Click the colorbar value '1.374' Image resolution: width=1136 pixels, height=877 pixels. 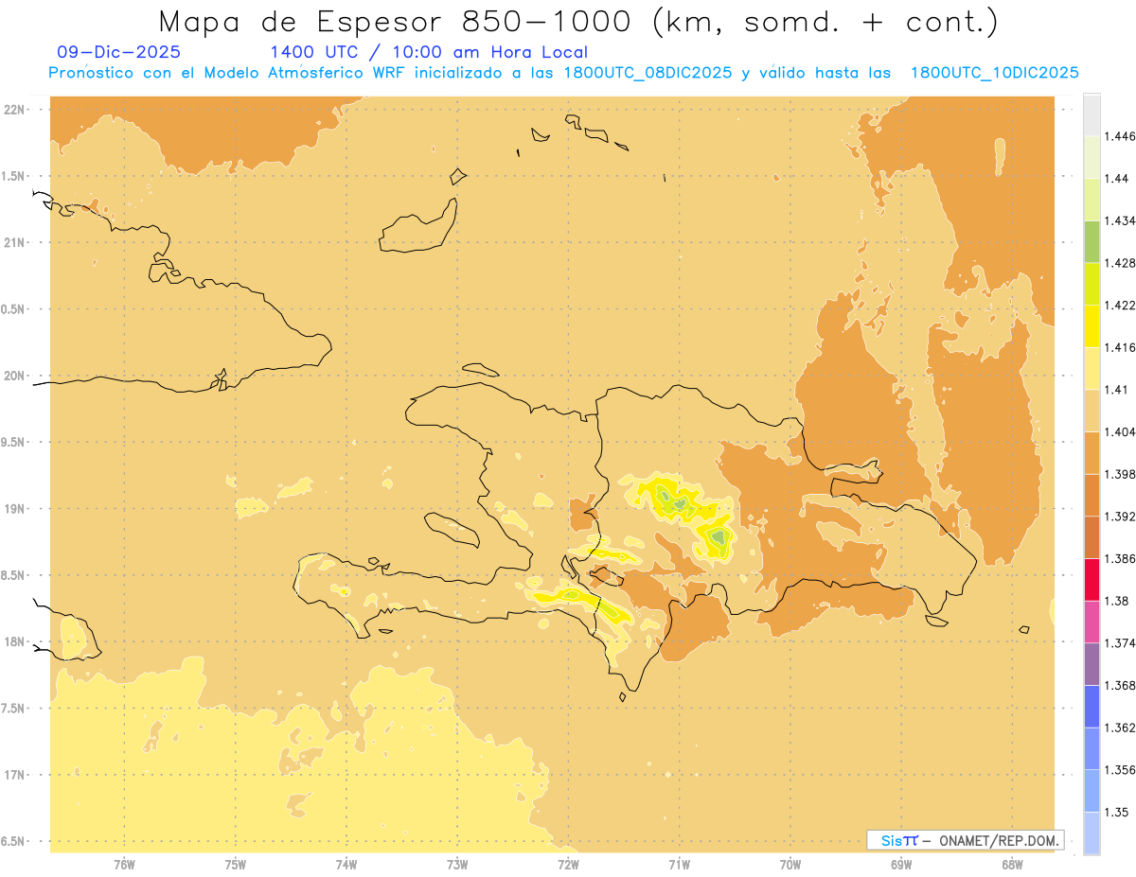point(1120,643)
